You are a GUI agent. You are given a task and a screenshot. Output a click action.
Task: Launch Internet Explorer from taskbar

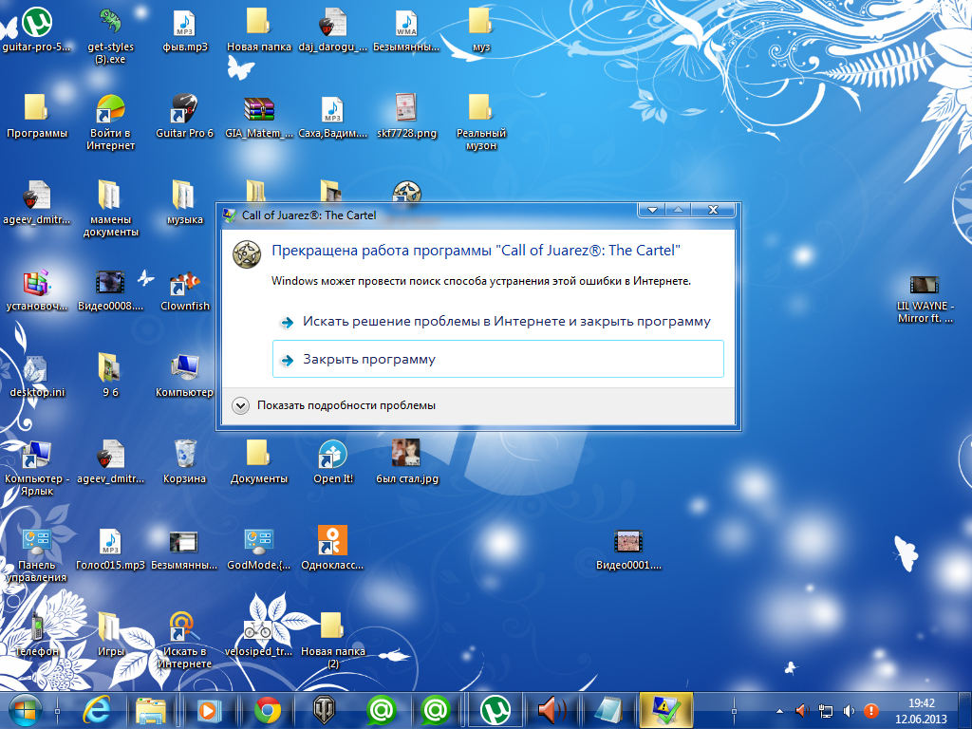(98, 710)
